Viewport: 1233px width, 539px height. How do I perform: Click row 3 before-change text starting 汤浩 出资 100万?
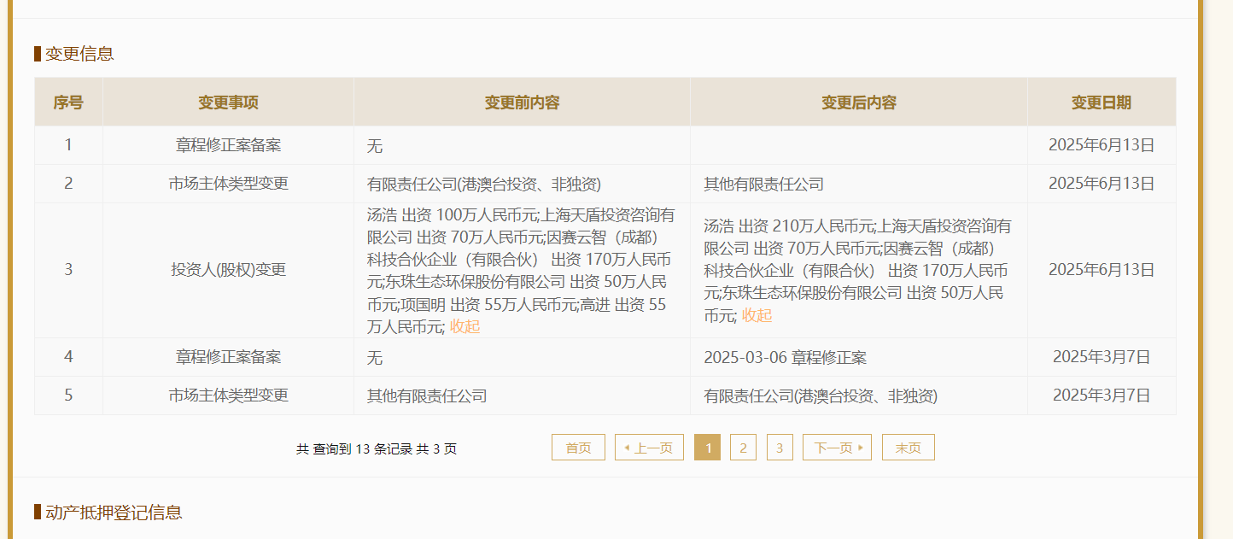coord(521,271)
